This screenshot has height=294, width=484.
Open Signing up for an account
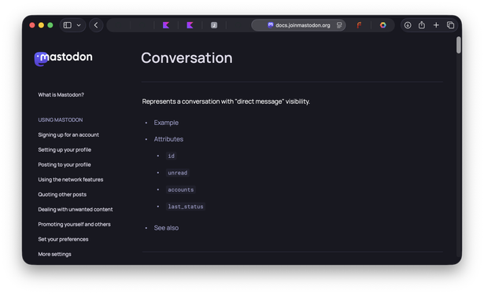tap(68, 134)
